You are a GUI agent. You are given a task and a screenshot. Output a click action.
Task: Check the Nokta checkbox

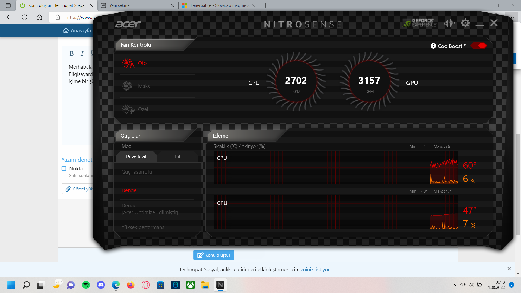click(64, 168)
